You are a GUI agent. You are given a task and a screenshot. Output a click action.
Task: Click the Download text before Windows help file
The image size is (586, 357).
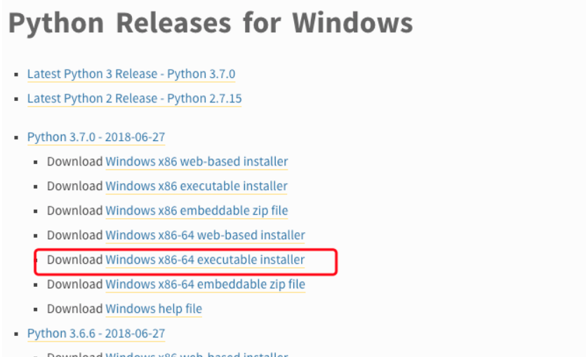click(74, 309)
